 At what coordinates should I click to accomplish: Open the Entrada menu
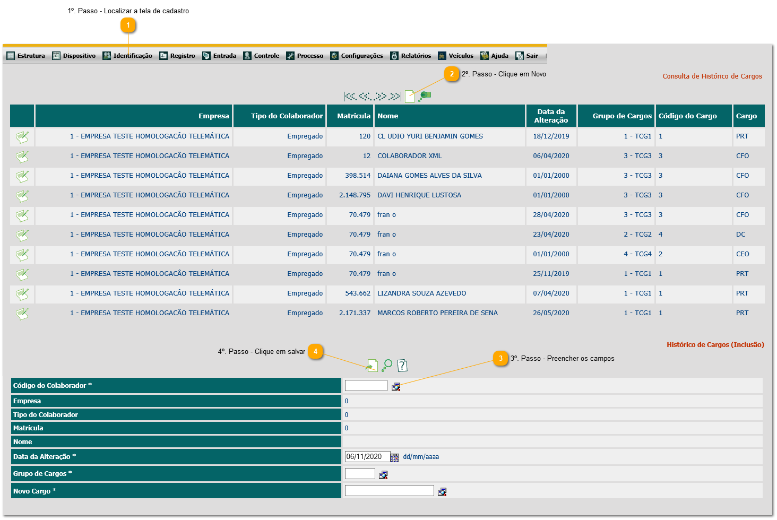219,56
